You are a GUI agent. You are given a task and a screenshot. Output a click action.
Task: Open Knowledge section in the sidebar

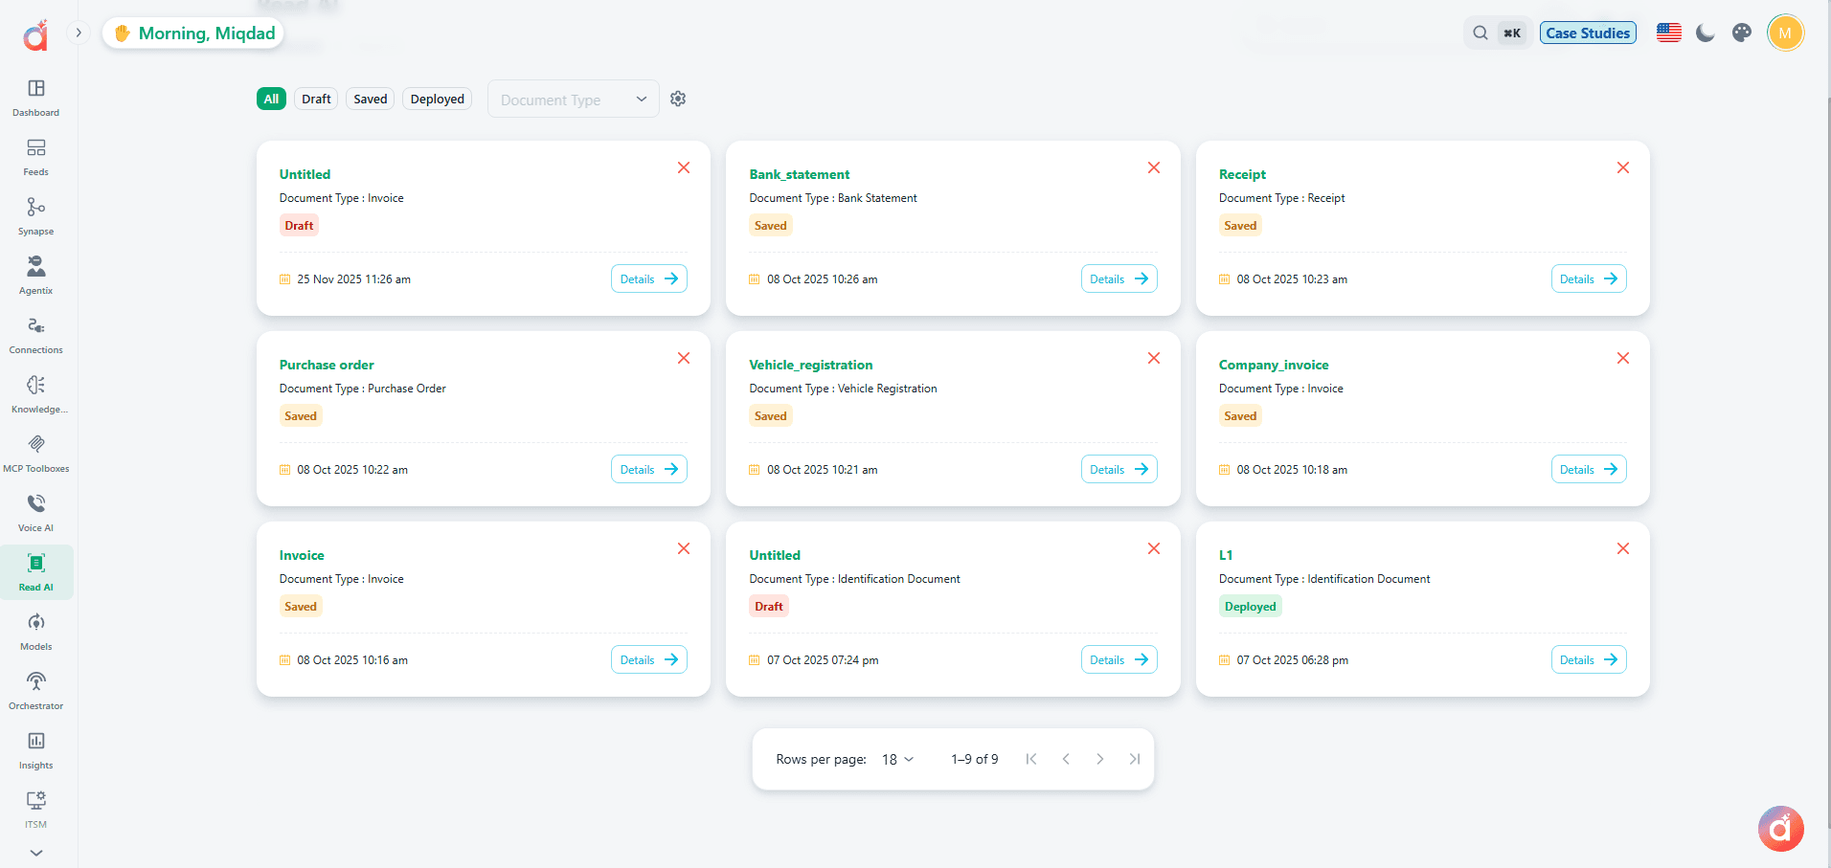pyautogui.click(x=36, y=394)
